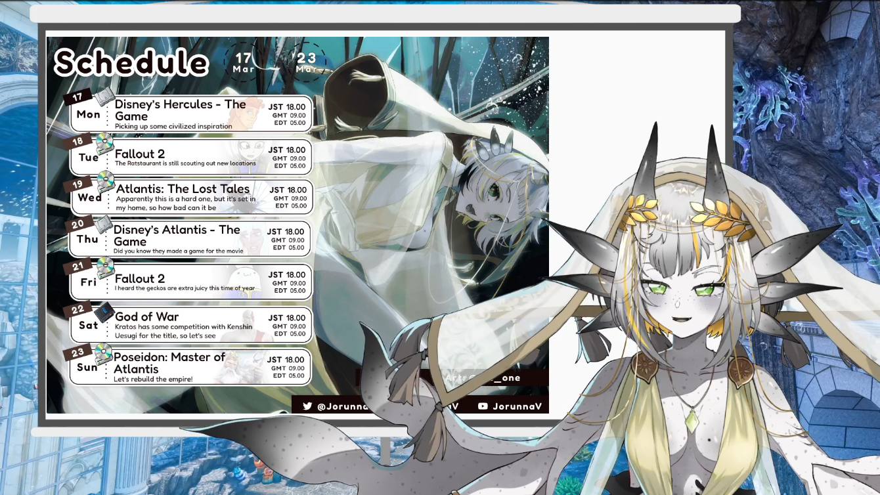Click "JST 18.00" on the Sunday row
Screen dimensions: 880x495
[286, 360]
